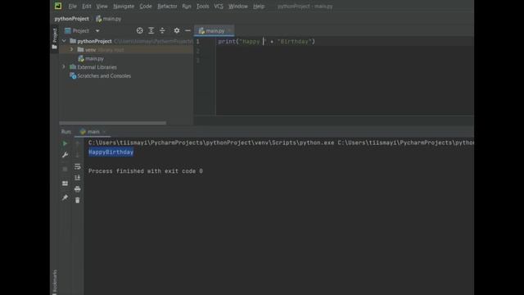Click Expand All icon in Project panel

click(151, 31)
